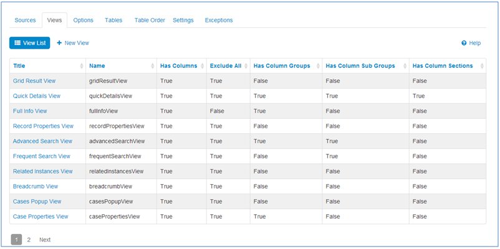Screen dimensions: 500x249
Task: Open Help with the question mark icon
Action: 464,43
